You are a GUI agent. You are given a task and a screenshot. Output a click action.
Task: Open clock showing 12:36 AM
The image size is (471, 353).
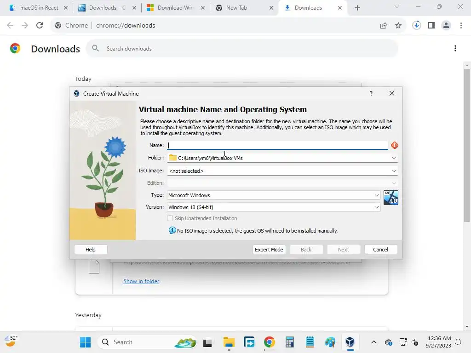(438, 342)
